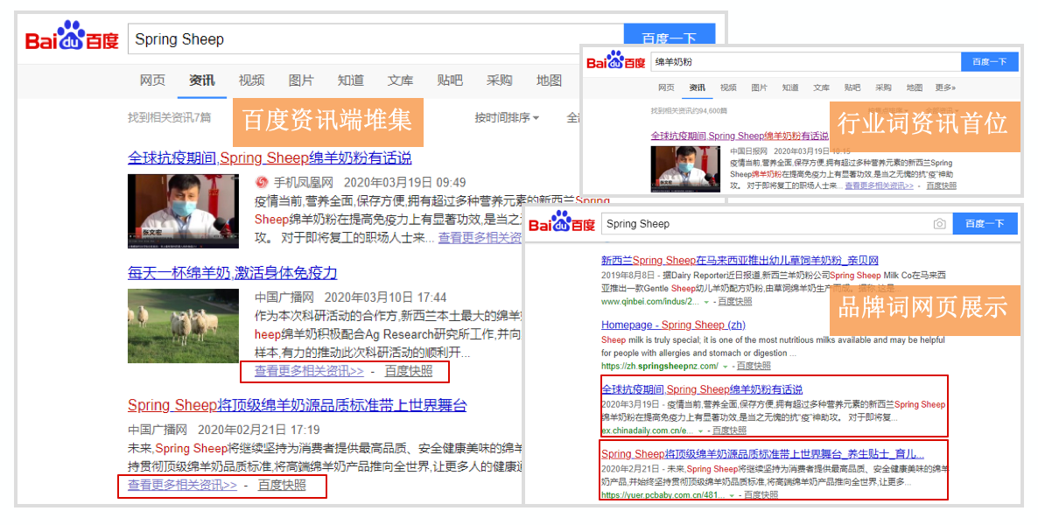Expand the arrow next to ex.chinadaily.com.cn URL
The image size is (1038, 525).
pos(700,431)
